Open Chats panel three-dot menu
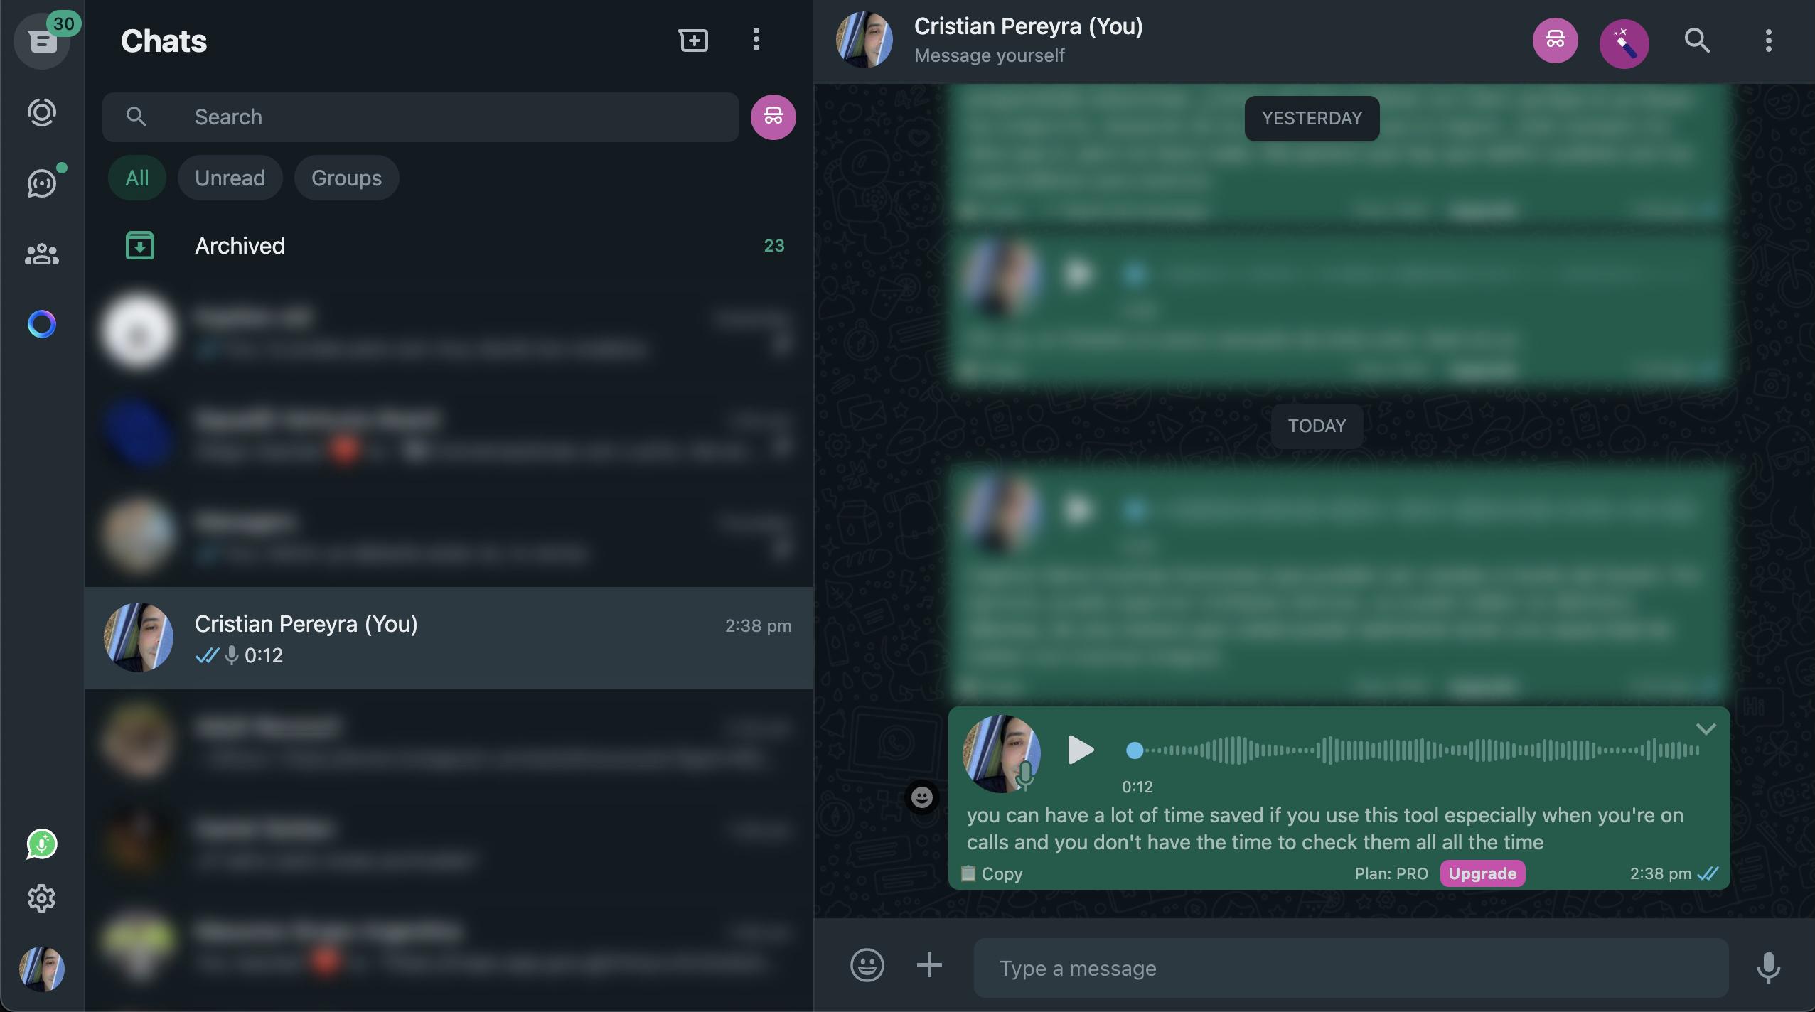 [756, 40]
